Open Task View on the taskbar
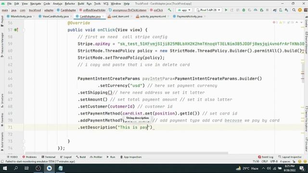308x173 pixels. coord(26,168)
